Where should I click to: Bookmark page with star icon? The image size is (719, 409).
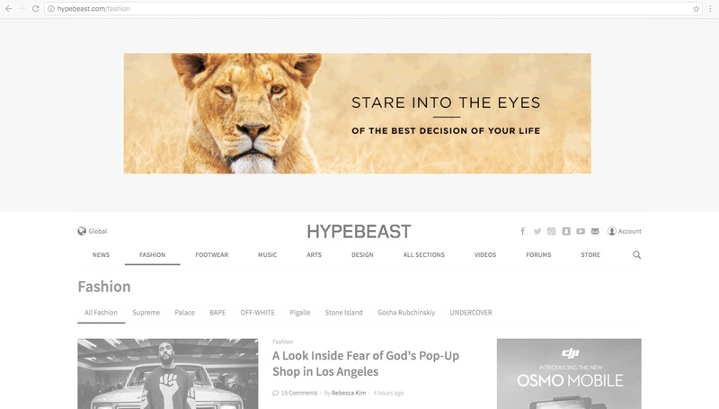(x=696, y=9)
